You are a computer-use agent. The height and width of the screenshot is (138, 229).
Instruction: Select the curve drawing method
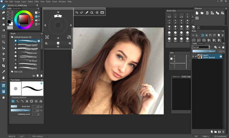coord(22,101)
